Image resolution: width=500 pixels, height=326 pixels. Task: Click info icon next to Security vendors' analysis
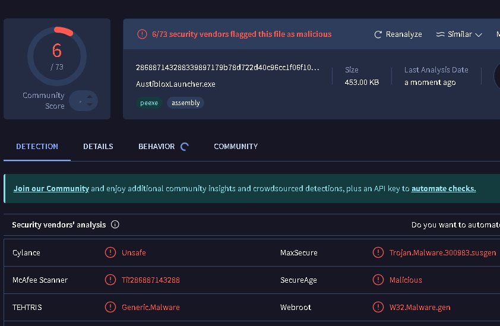[115, 224]
